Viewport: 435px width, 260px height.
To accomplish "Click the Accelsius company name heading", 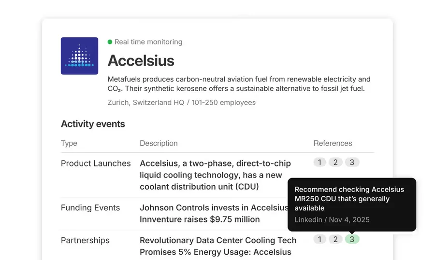I will tap(141, 61).
